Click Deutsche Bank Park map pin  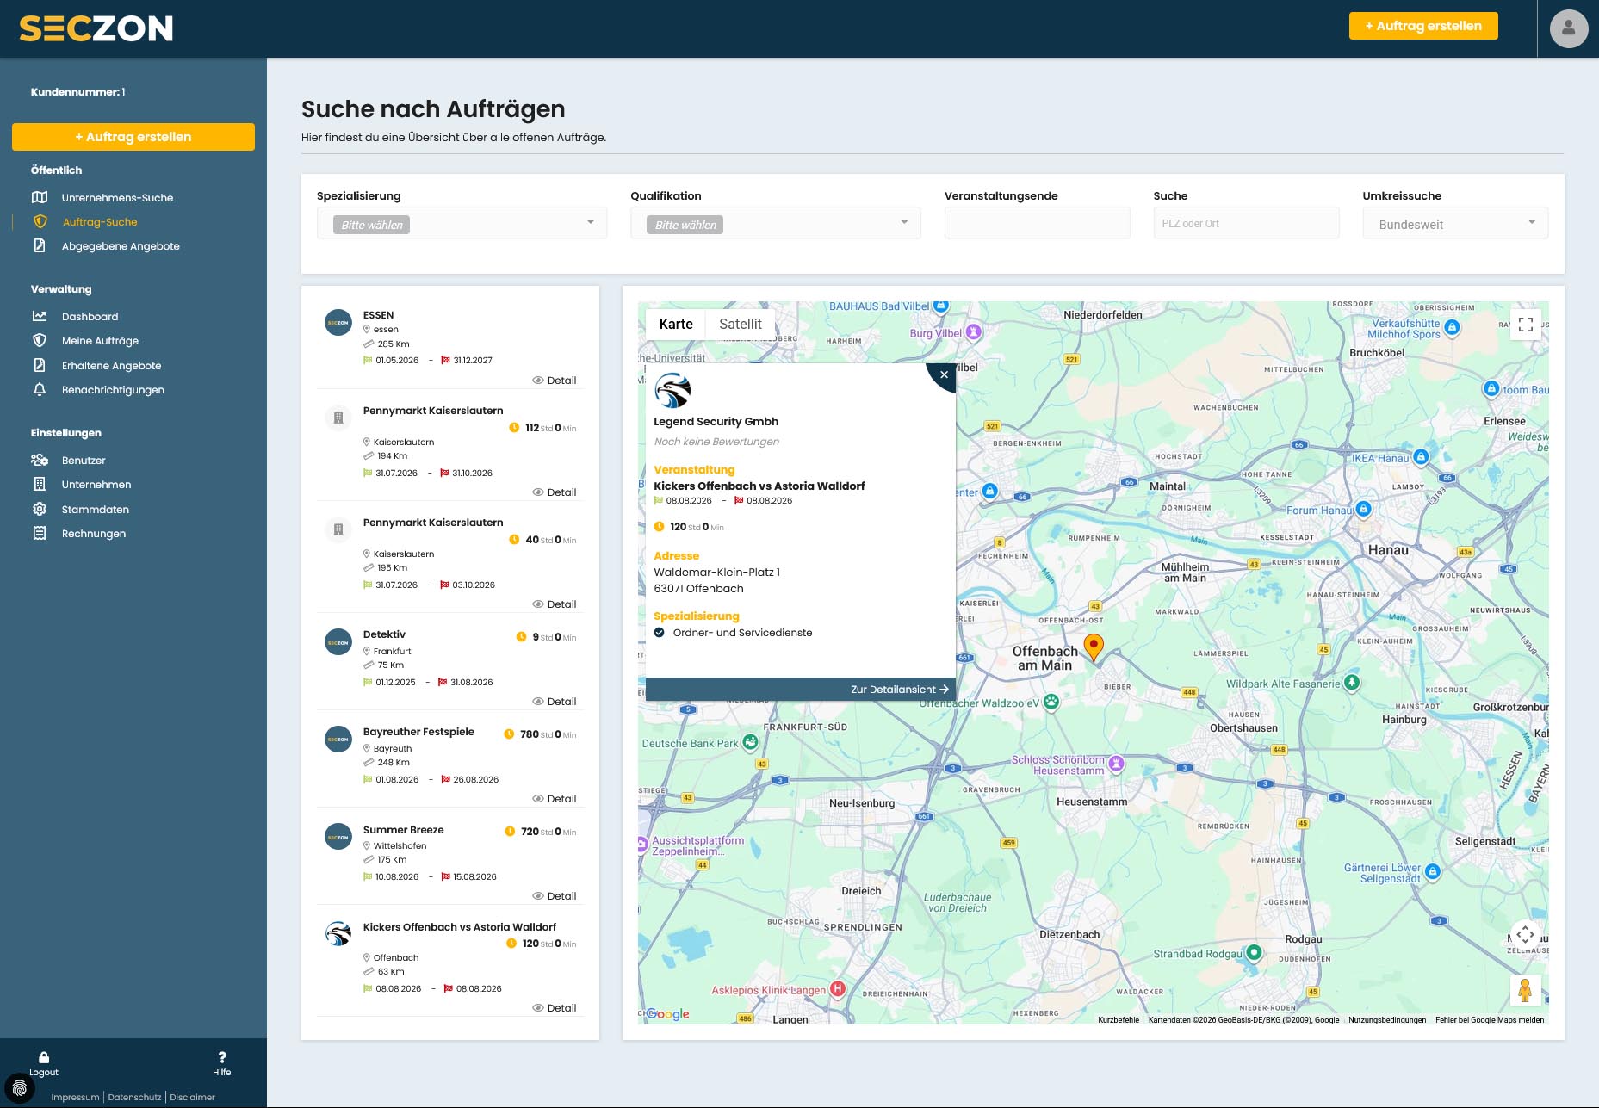point(750,741)
